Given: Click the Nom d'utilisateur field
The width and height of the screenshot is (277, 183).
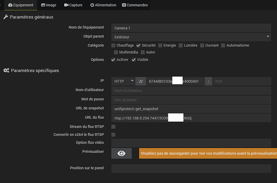Looking at the screenshot, I should tap(191, 90).
